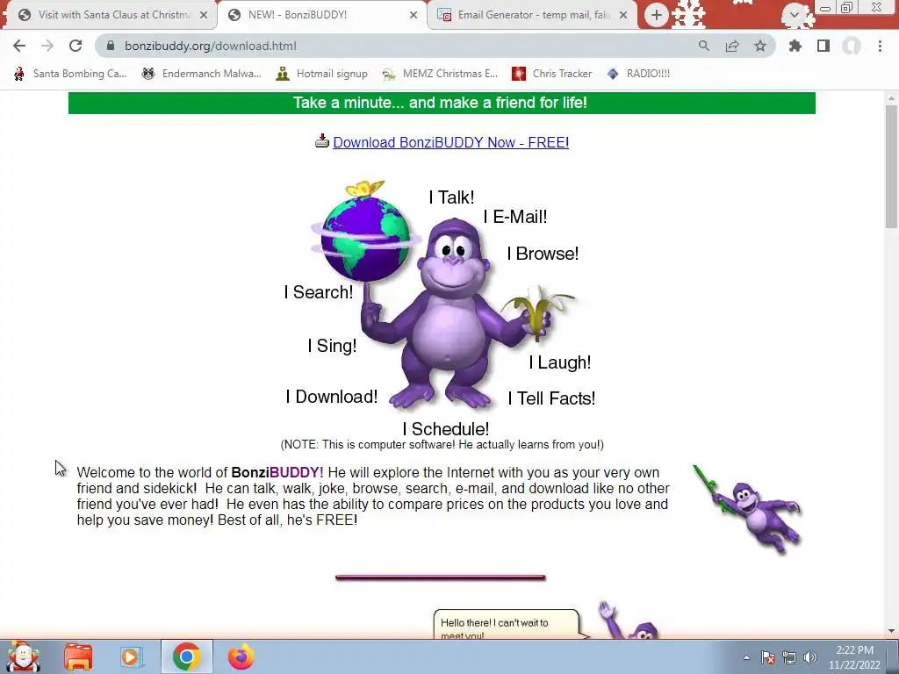Viewport: 899px width, 674px height.
Task: Click Download BonziBUDDY Now - FREE! link
Action: click(450, 142)
